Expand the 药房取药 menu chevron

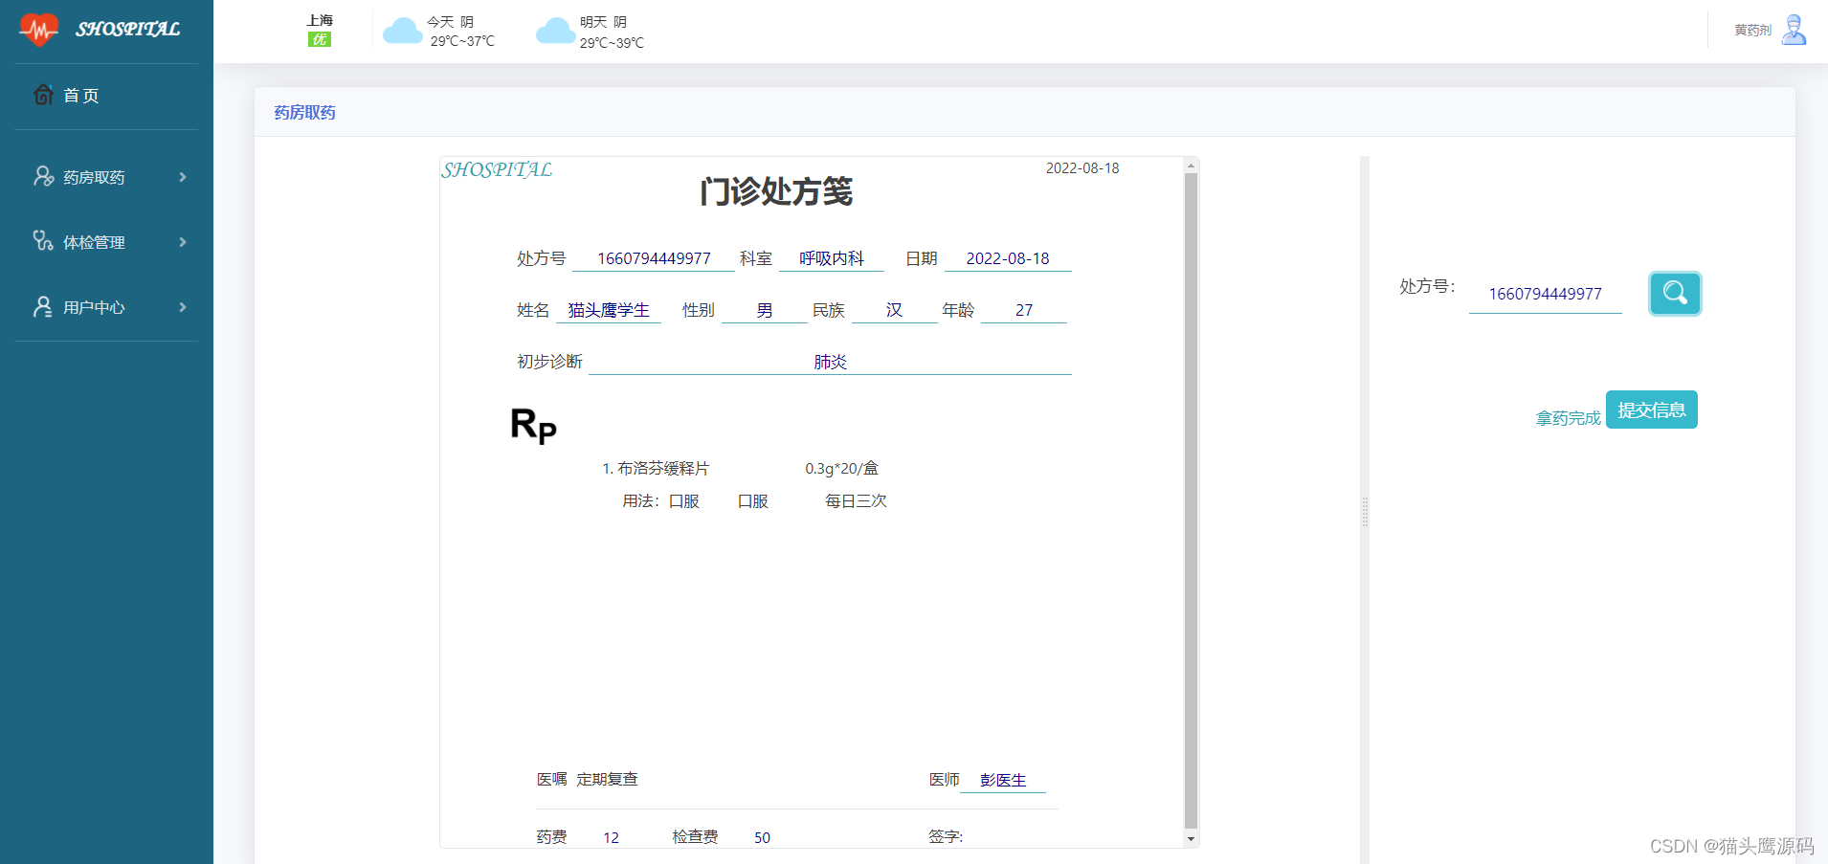[183, 177]
